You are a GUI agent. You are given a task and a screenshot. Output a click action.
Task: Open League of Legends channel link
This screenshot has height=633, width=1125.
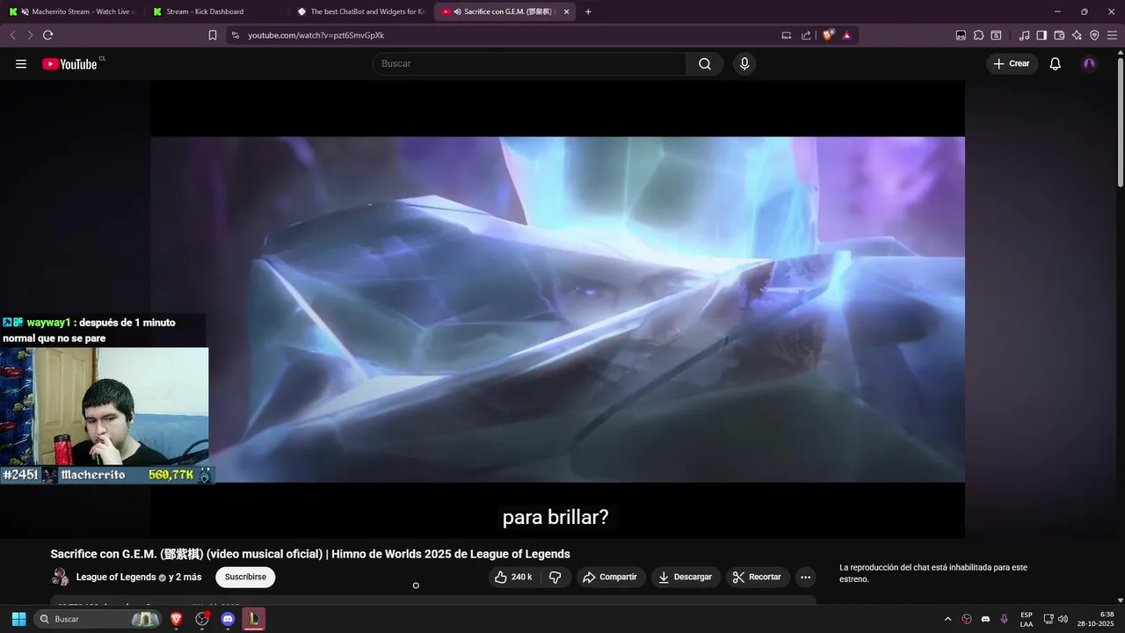[x=116, y=577]
